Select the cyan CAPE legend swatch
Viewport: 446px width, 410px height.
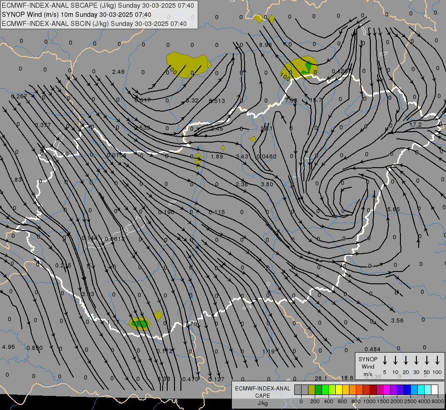(x=420, y=390)
